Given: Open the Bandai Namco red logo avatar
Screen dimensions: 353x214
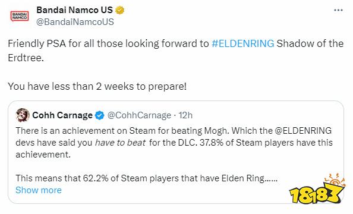Looking at the screenshot, I should tap(20, 16).
